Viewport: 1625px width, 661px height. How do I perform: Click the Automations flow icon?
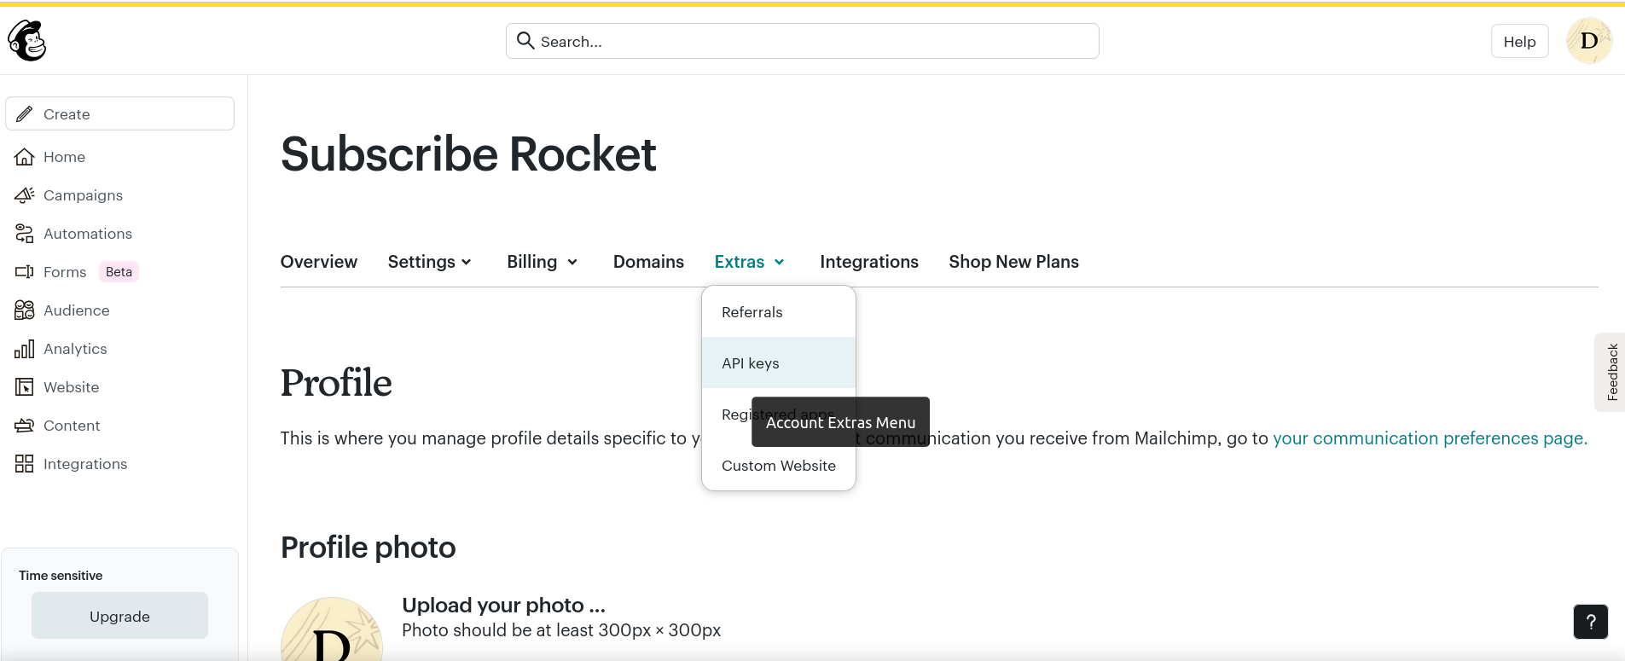coord(25,234)
